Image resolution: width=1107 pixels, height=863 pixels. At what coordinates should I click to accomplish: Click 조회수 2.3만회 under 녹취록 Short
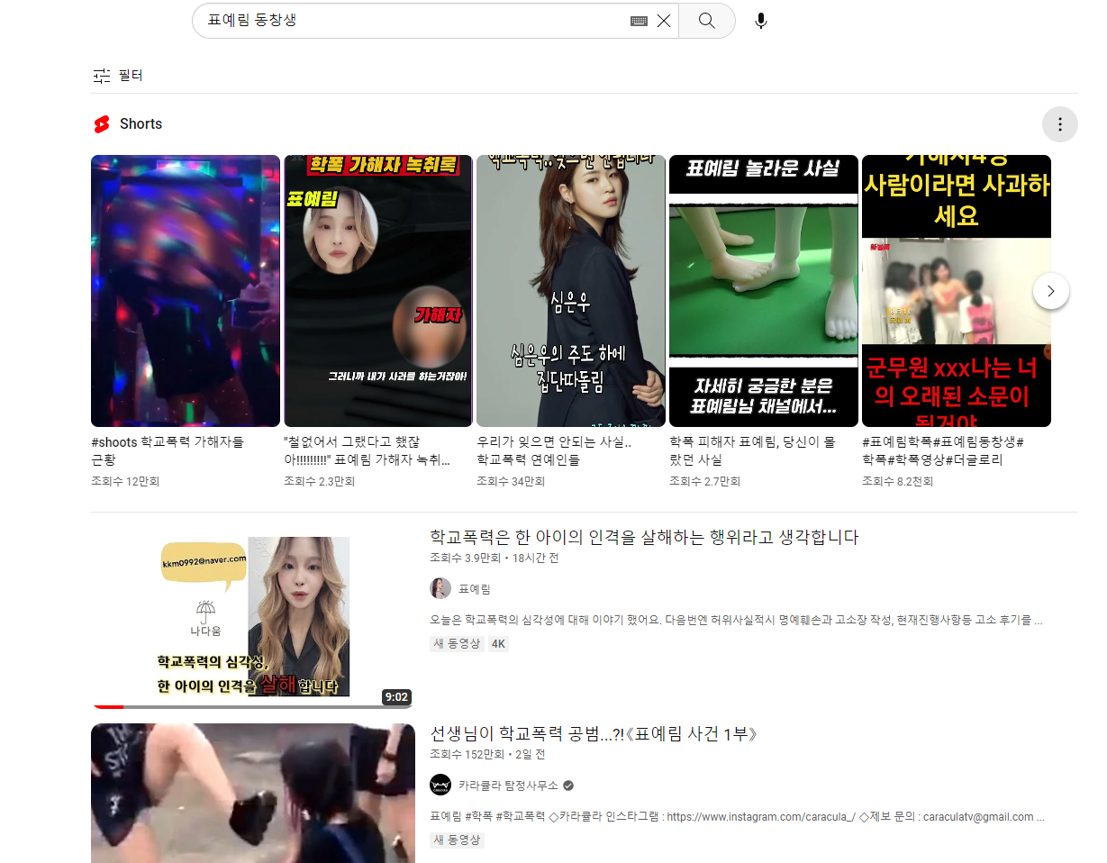pyautogui.click(x=319, y=482)
